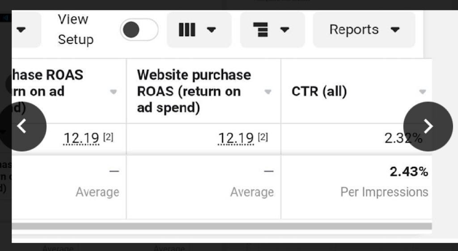This screenshot has width=458, height=251.
Task: Expand the Website purchase ROAS column arrow
Action: coord(268,92)
